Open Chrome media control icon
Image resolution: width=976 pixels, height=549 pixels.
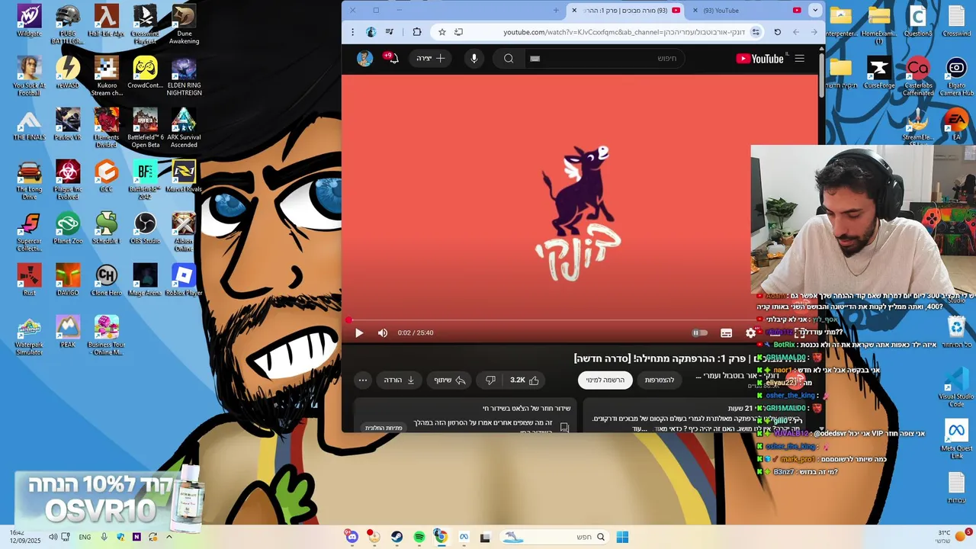click(390, 32)
